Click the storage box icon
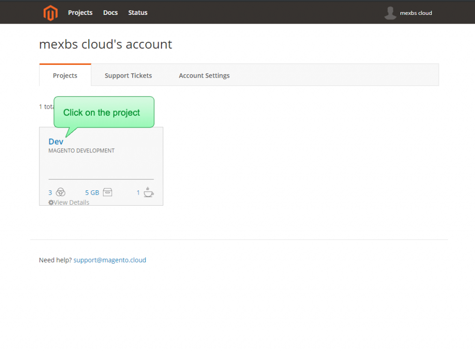 [108, 192]
